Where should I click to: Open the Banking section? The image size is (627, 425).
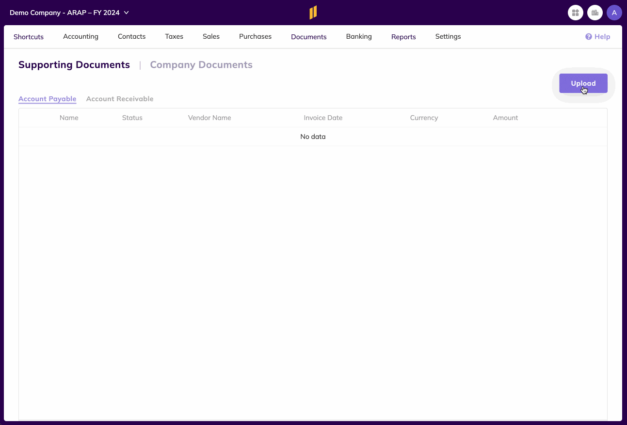[x=359, y=36]
